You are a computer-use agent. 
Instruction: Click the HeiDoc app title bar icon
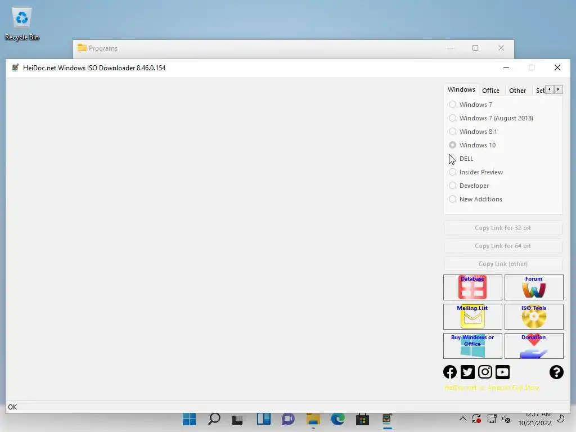point(15,67)
